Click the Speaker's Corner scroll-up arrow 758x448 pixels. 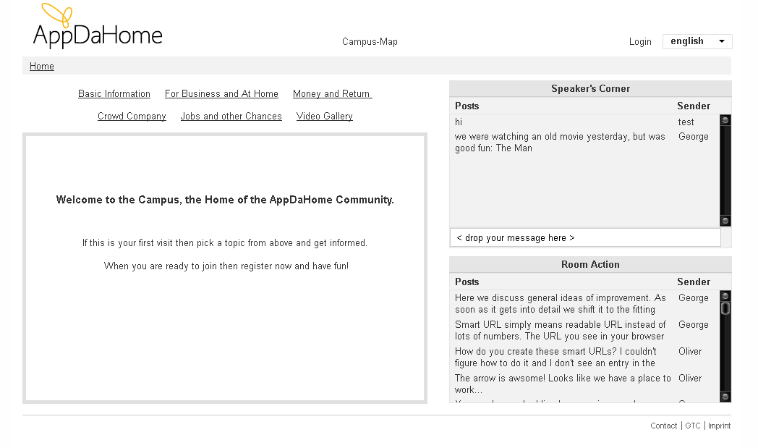click(x=725, y=120)
